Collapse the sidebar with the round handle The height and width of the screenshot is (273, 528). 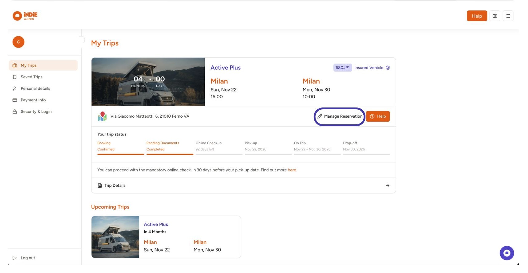coord(82,40)
